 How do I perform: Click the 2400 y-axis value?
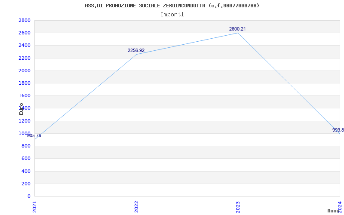25,46
